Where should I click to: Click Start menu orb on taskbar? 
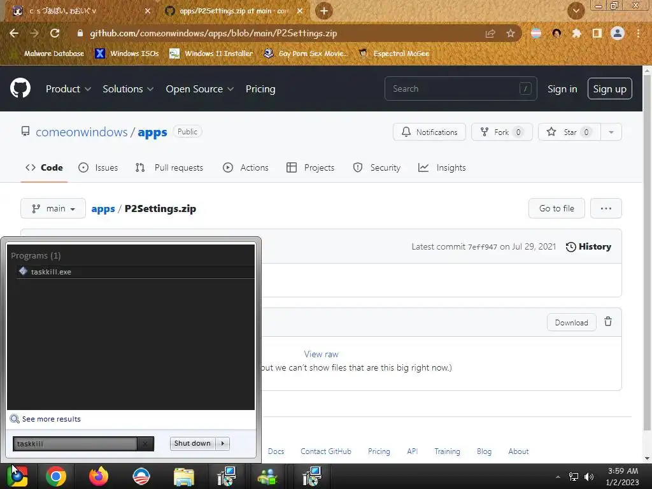[x=17, y=476]
